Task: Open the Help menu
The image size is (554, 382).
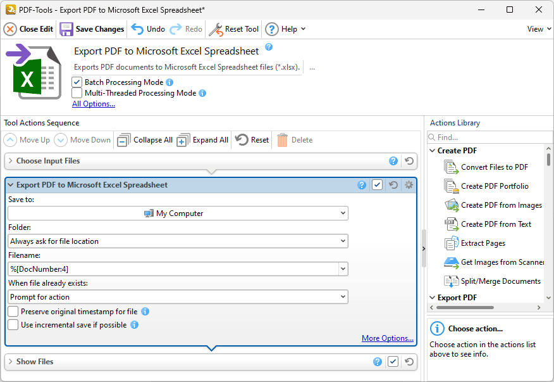Action: pos(285,29)
